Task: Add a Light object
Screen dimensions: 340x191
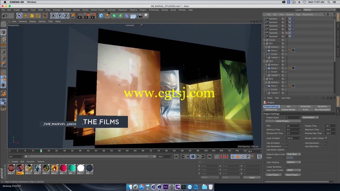Action: [x=146, y=16]
